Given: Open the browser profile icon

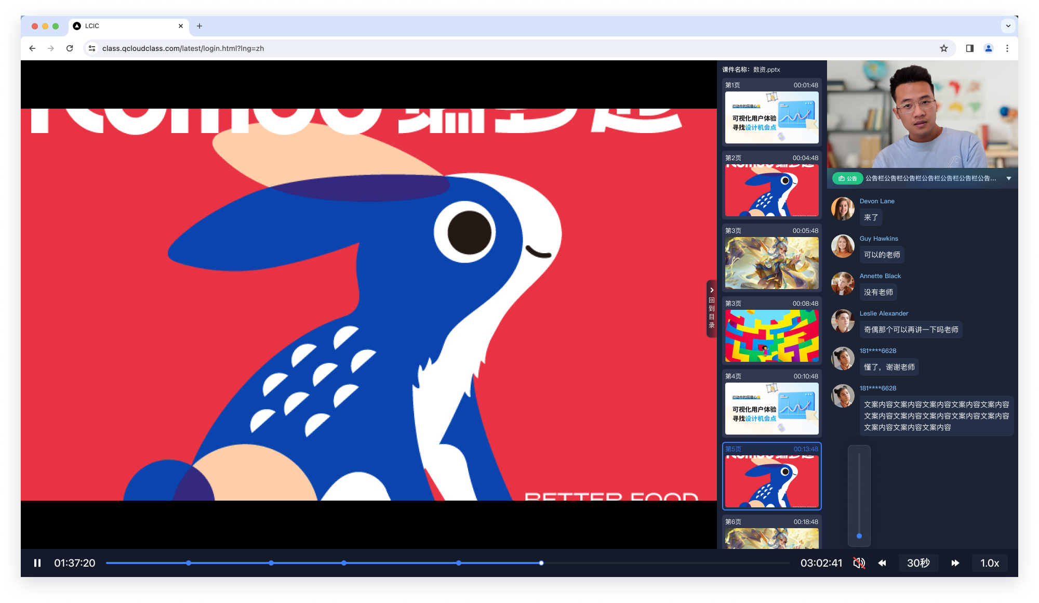Looking at the screenshot, I should click(988, 48).
